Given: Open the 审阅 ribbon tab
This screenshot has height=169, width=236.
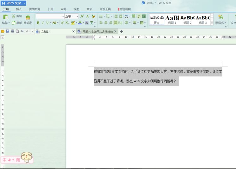Looking at the screenshot, I should [63, 9].
